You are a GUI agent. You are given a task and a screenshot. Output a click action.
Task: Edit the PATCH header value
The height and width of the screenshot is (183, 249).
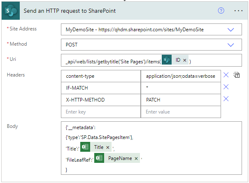181,100
